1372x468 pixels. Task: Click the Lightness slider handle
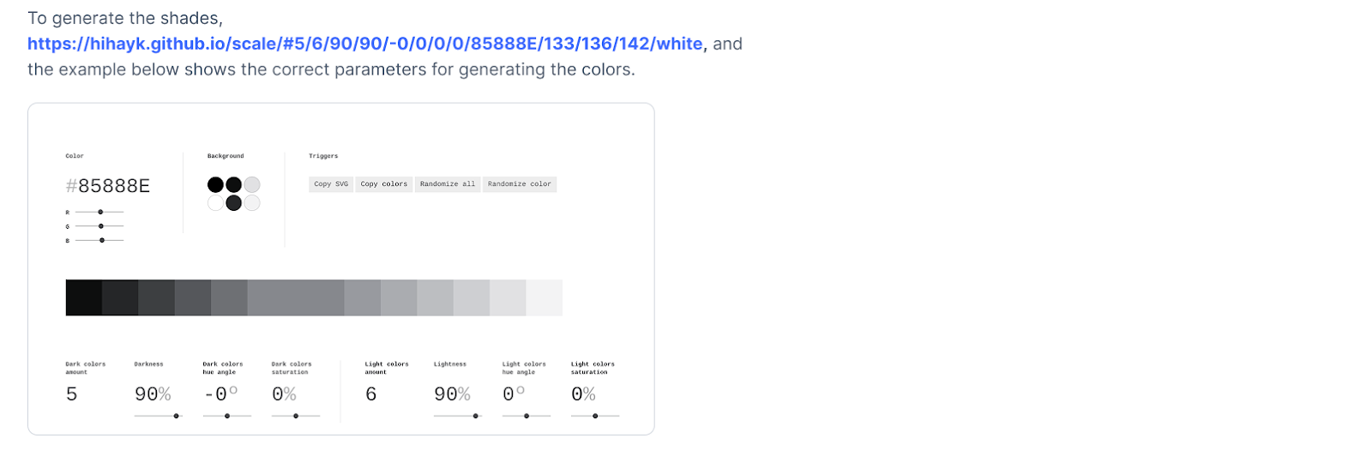click(476, 416)
